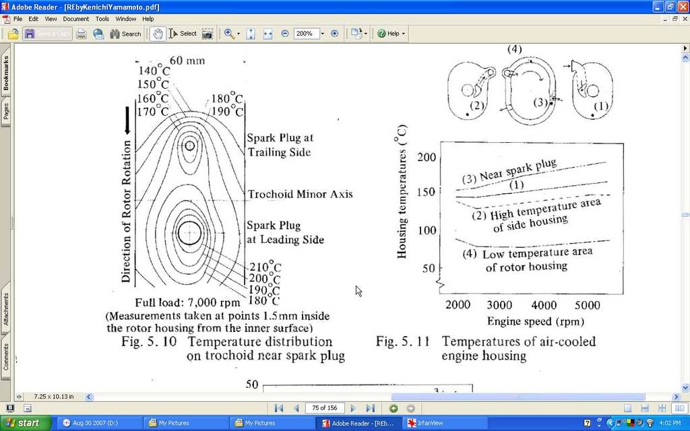Open the View menu
This screenshot has height=431, width=690.
click(x=51, y=19)
